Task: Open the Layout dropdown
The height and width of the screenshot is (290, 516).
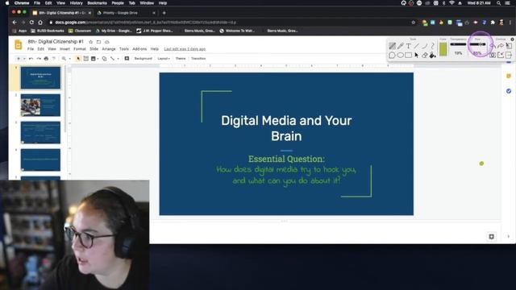Action: [164, 59]
